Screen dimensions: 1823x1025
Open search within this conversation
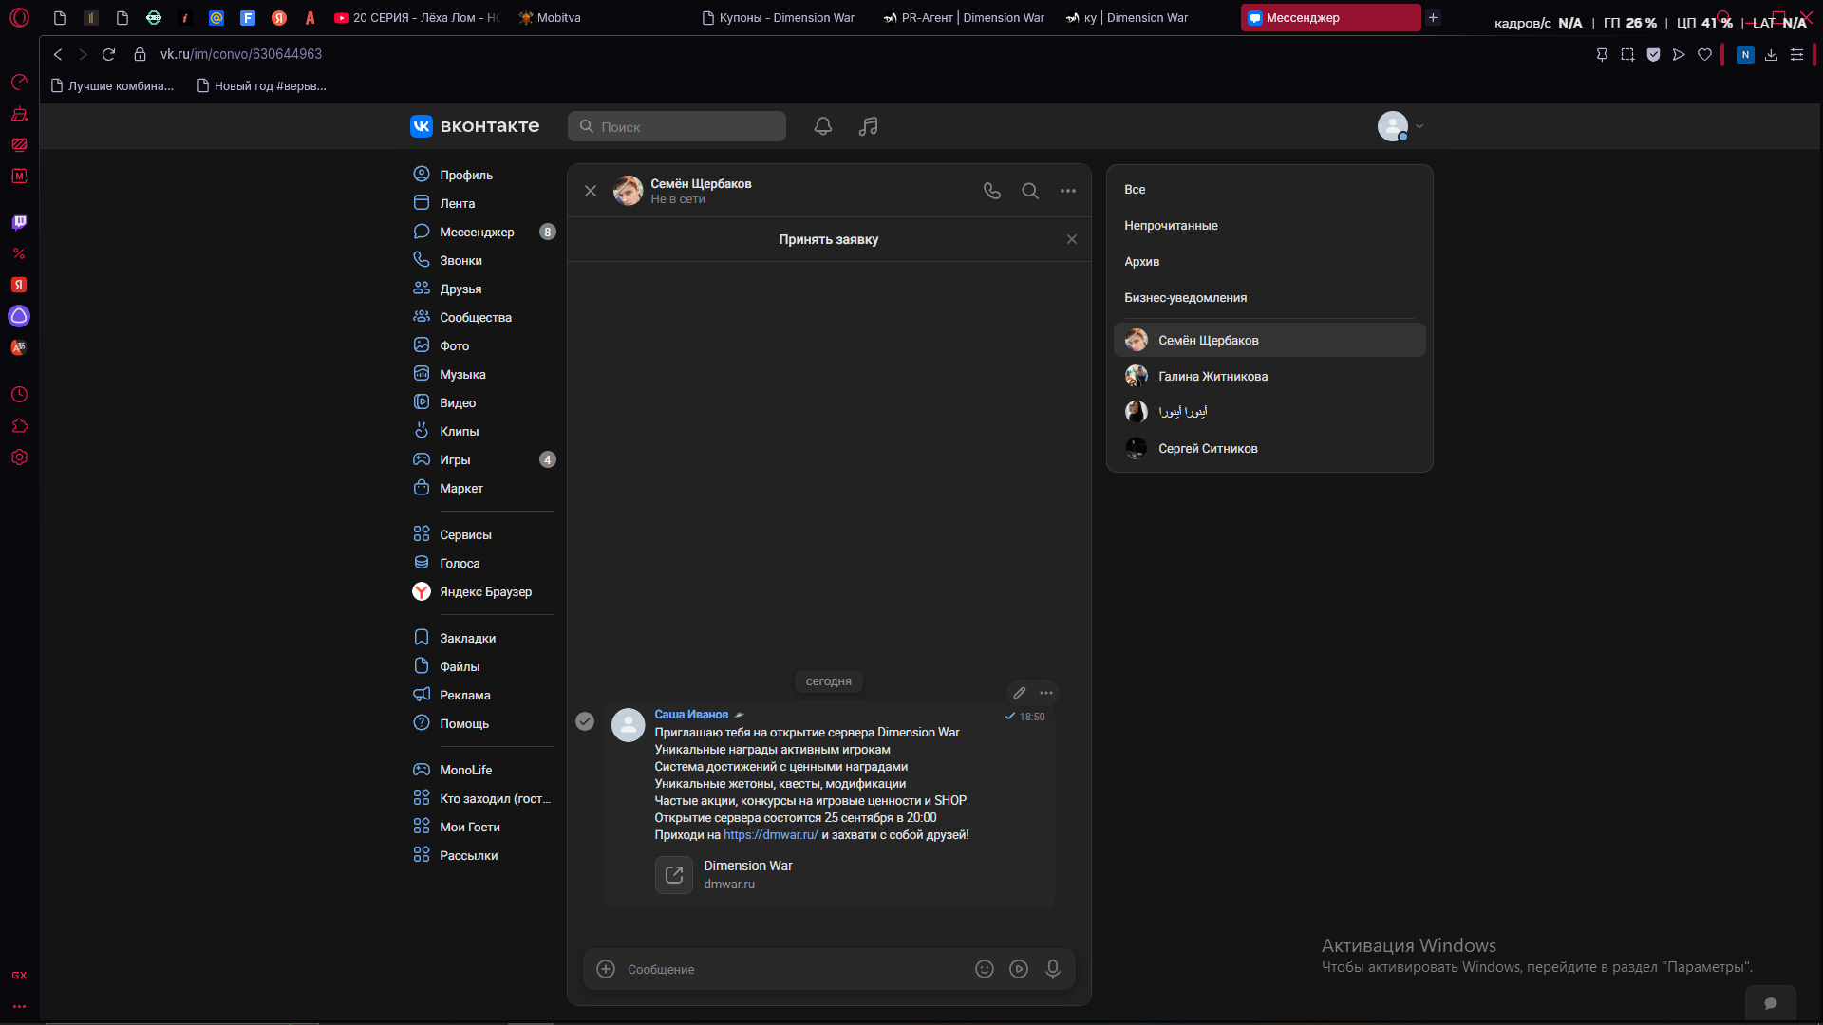1030,191
